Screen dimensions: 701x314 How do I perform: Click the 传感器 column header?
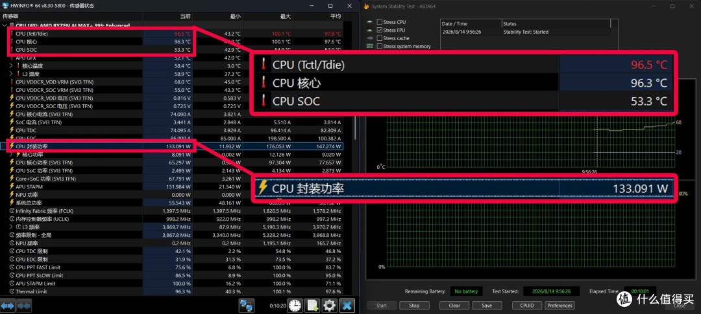pyautogui.click(x=71, y=16)
